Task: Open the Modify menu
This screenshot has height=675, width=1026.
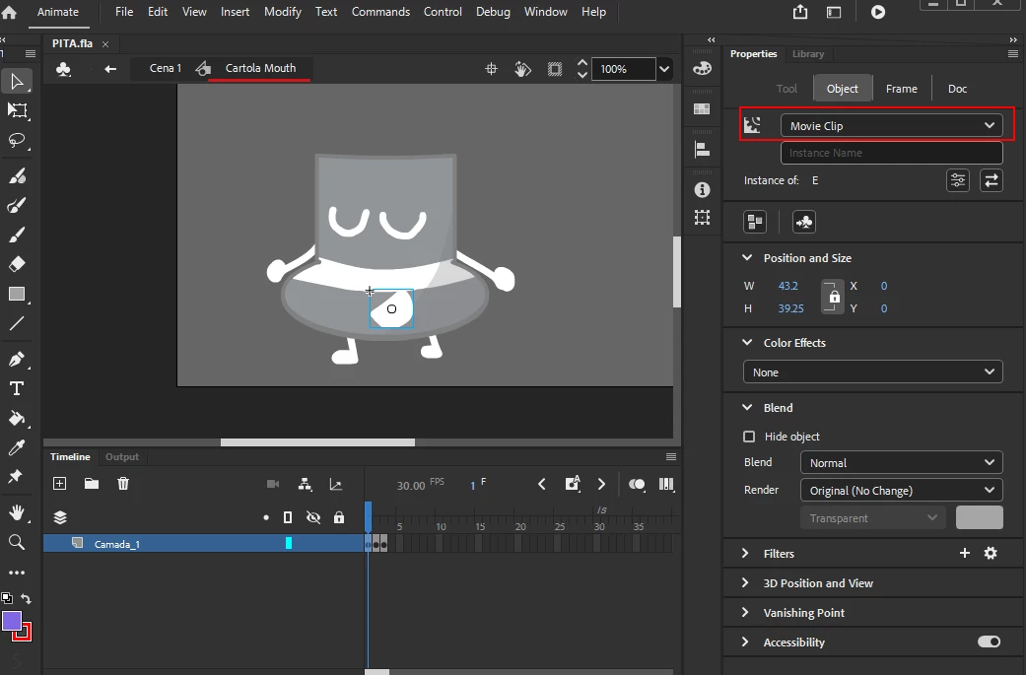Action: tap(283, 12)
